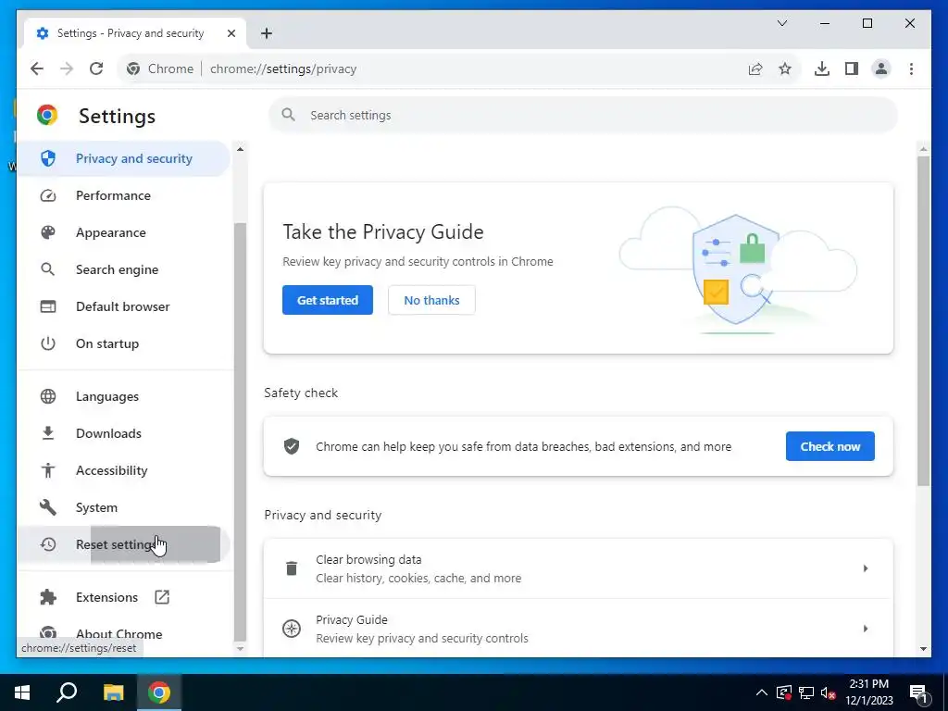
Task: Close the Settings tab
Action: pyautogui.click(x=231, y=33)
